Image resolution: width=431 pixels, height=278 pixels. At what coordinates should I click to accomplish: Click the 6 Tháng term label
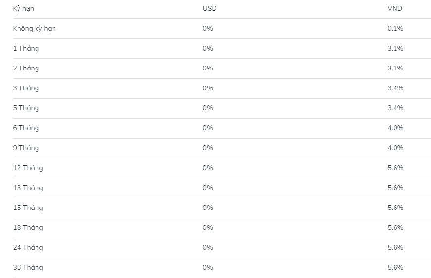click(26, 128)
